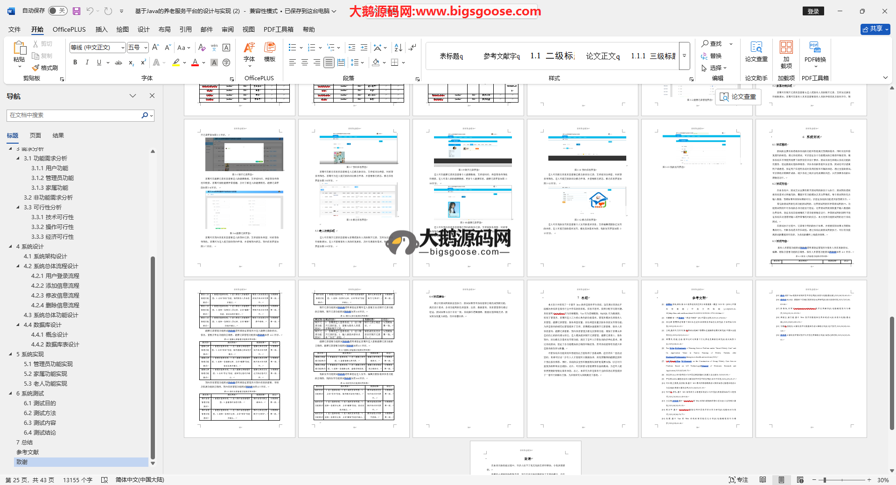The image size is (896, 485).
Task: Collapse the 4 系统设计 heading in navigation
Action: (x=10, y=247)
